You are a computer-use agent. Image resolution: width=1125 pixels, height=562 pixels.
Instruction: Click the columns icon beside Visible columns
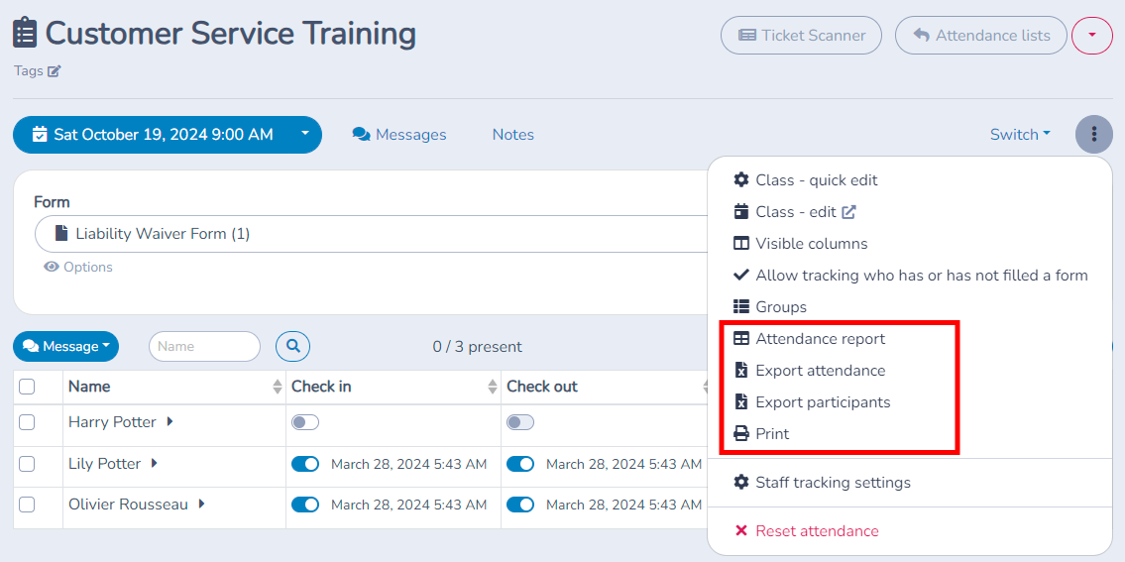(741, 243)
